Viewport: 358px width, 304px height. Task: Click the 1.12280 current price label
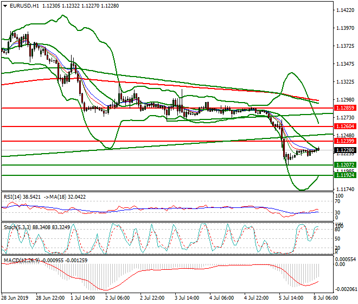pyautogui.click(x=345, y=150)
